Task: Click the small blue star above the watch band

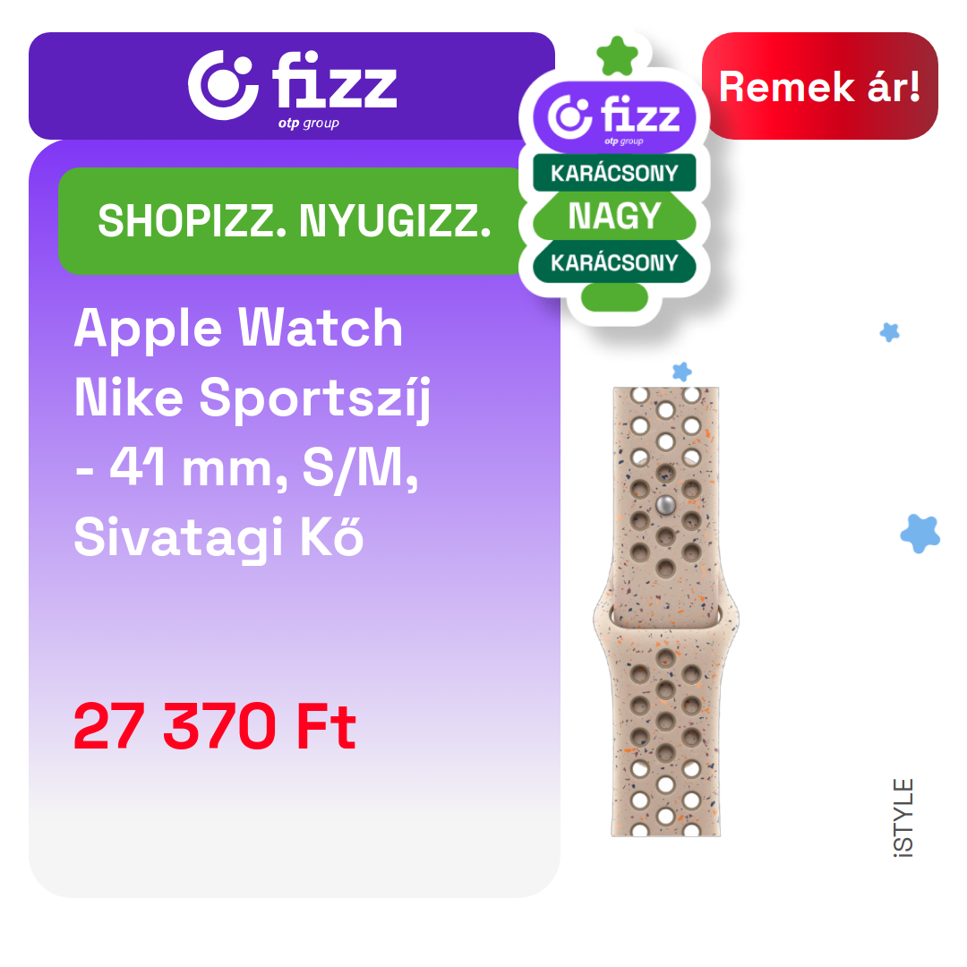Action: click(x=681, y=372)
